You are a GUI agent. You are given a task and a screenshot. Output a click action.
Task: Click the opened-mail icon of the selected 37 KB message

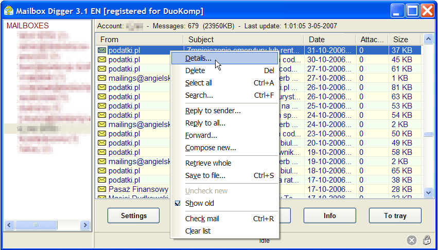pos(102,50)
